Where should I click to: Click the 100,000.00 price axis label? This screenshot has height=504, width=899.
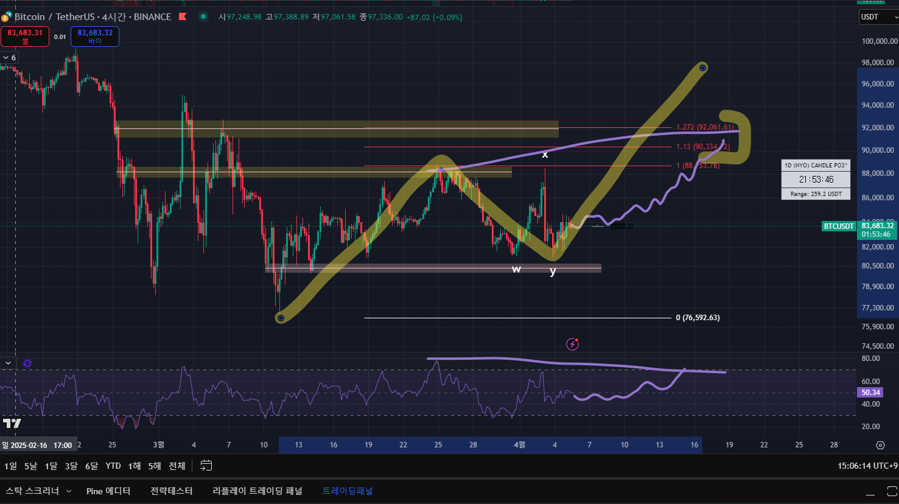(x=880, y=41)
